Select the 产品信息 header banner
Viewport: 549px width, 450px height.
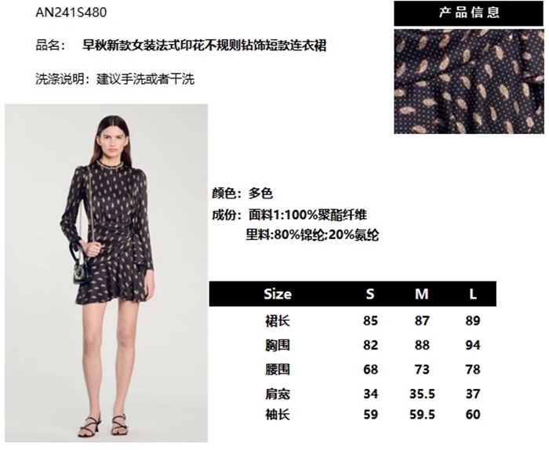[469, 13]
